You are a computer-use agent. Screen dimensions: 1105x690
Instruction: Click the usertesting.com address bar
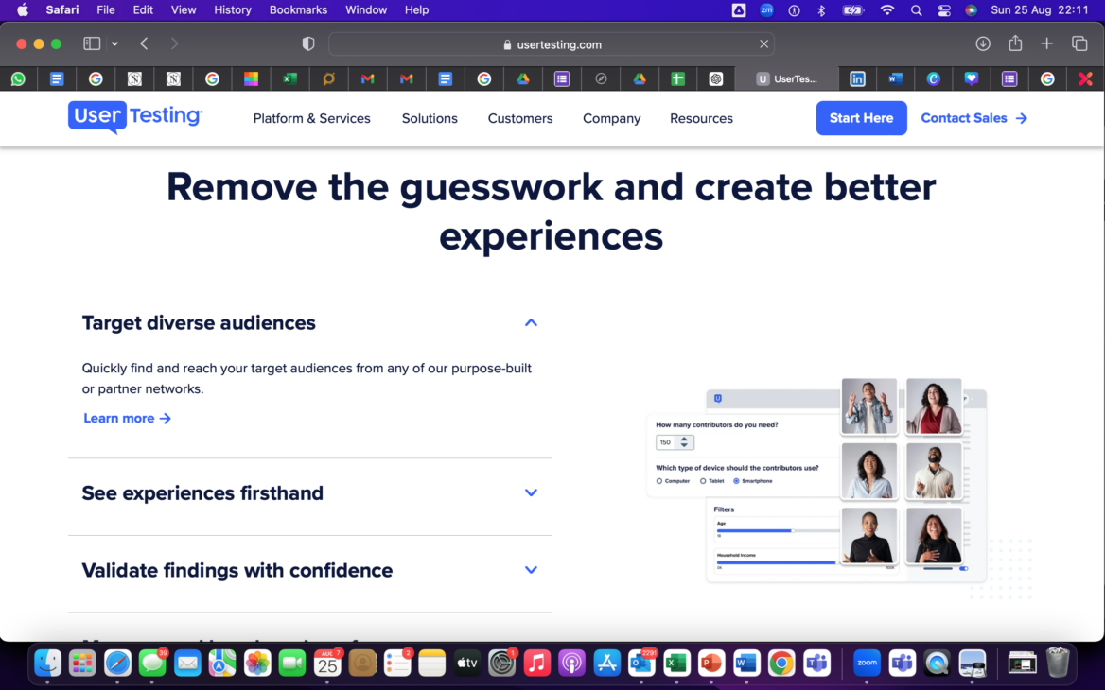552,44
